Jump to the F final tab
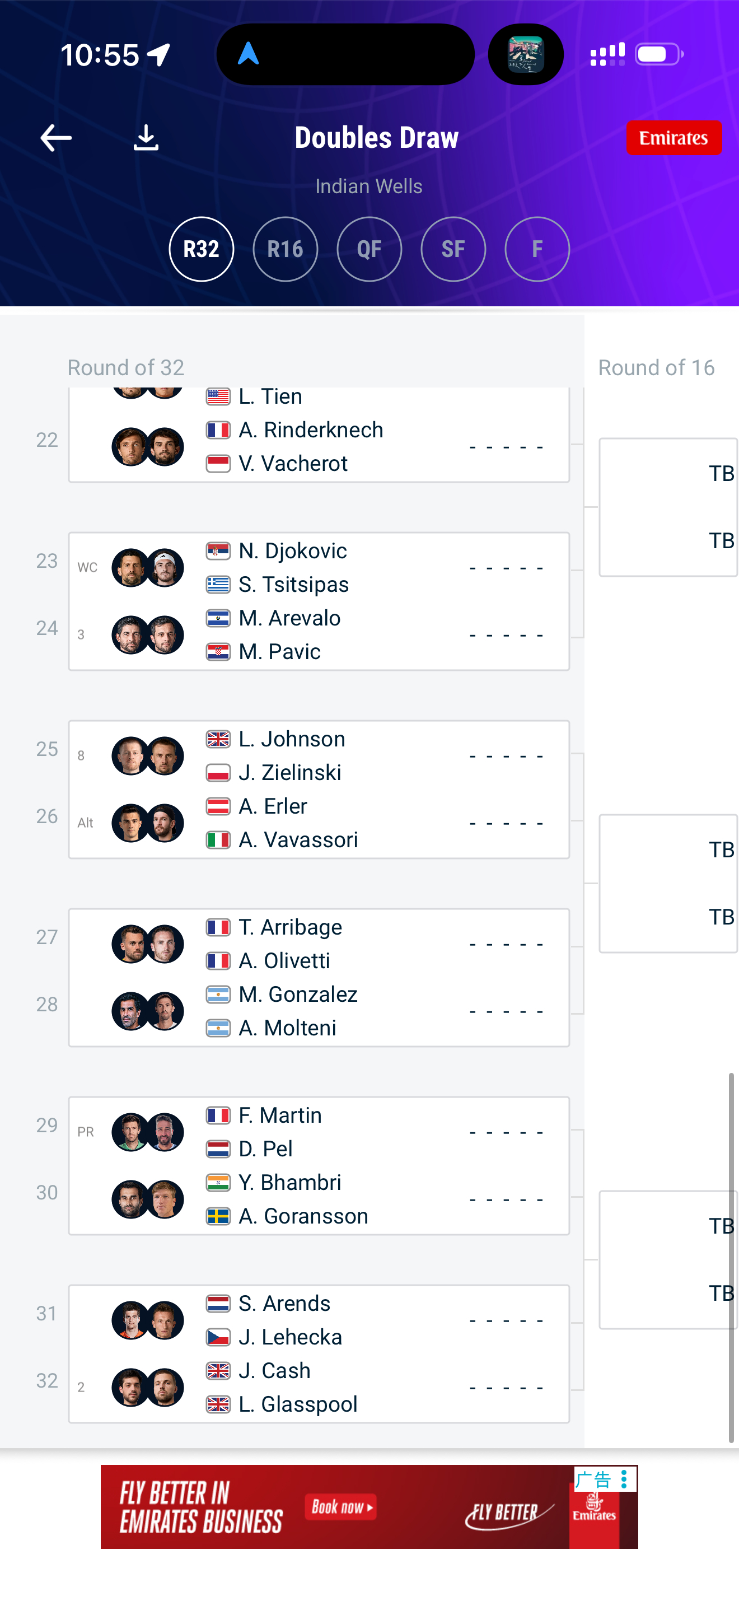 tap(537, 249)
